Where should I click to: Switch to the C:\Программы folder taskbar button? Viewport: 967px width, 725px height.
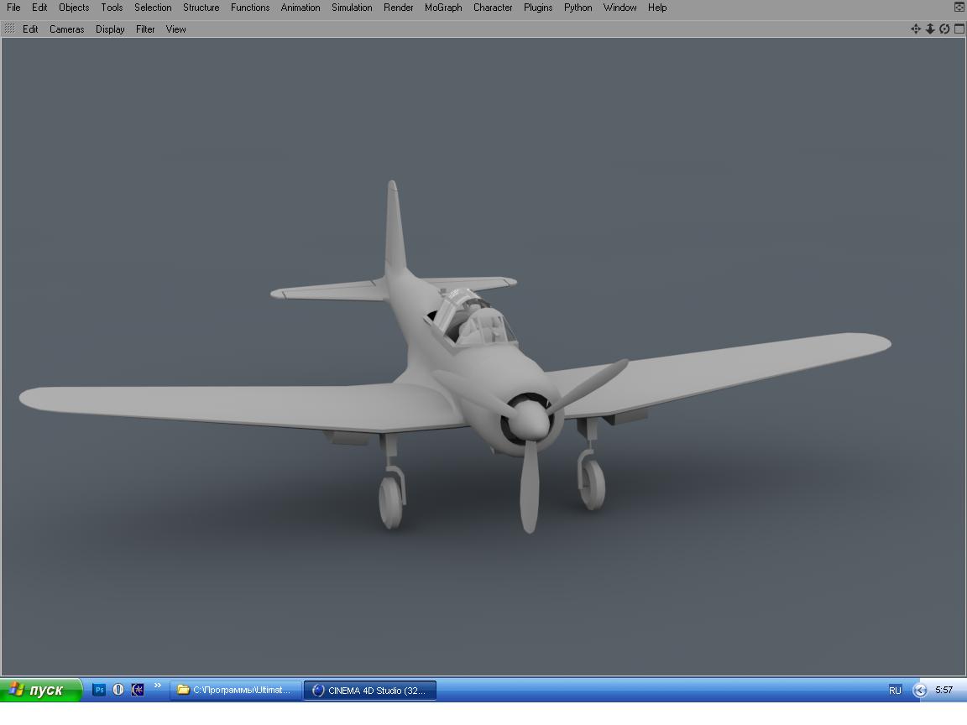[x=236, y=690]
